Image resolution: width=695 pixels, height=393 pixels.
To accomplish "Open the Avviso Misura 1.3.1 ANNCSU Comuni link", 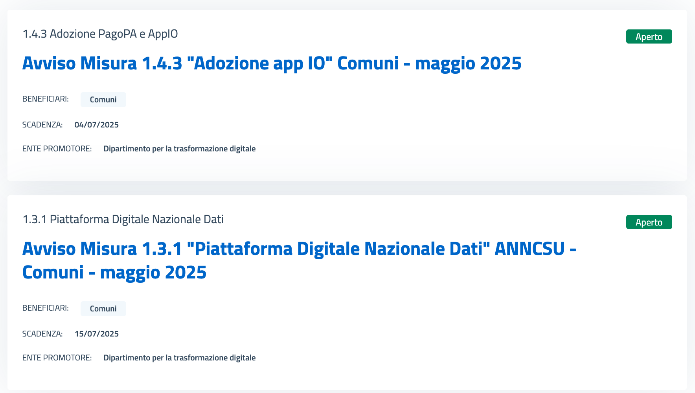I will click(x=299, y=260).
